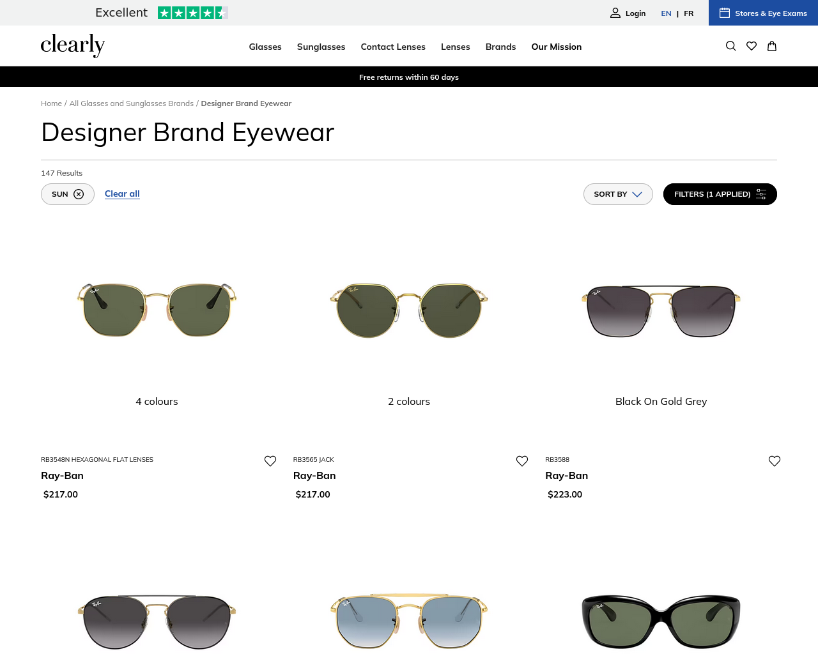Click 'RB3565 JACK' product name
The height and width of the screenshot is (654, 818).
[313, 460]
